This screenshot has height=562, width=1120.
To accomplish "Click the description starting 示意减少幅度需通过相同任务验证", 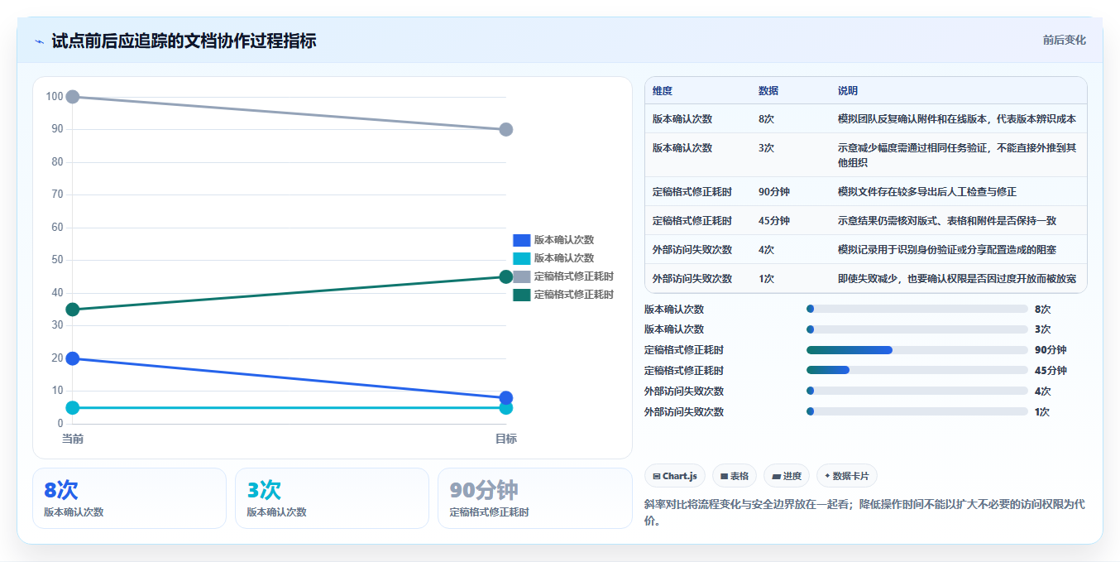I will [957, 156].
